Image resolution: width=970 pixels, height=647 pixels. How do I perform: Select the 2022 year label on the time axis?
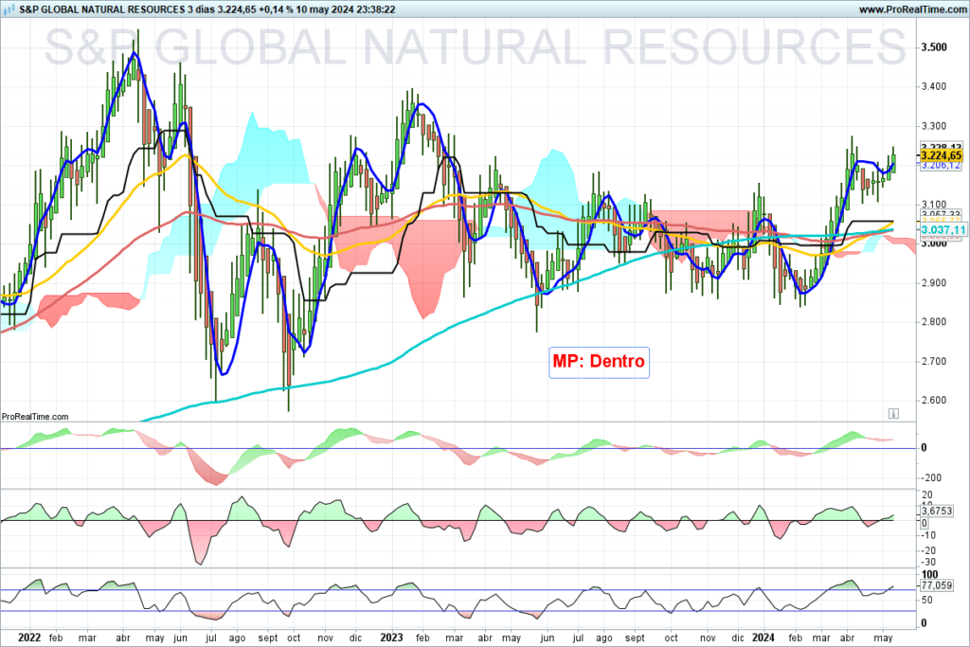29,638
